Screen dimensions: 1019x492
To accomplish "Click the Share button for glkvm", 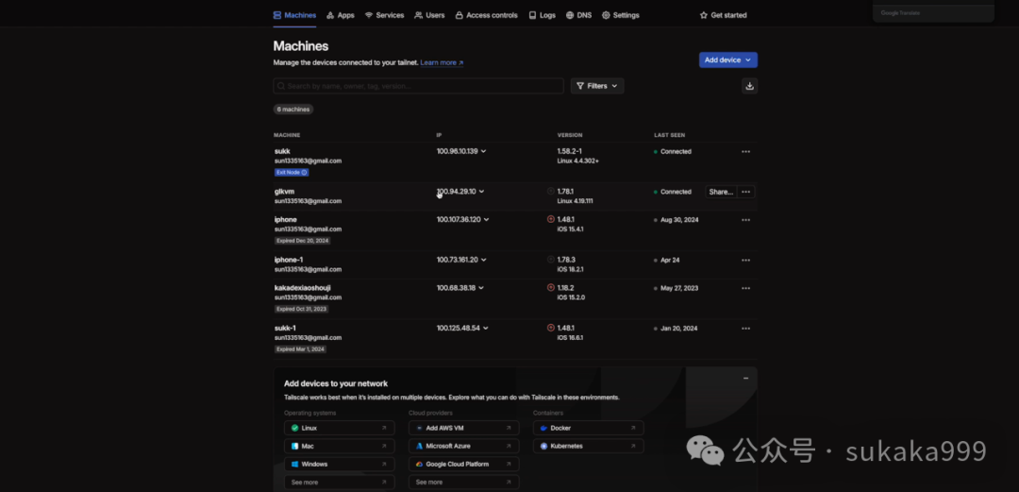I will click(720, 192).
